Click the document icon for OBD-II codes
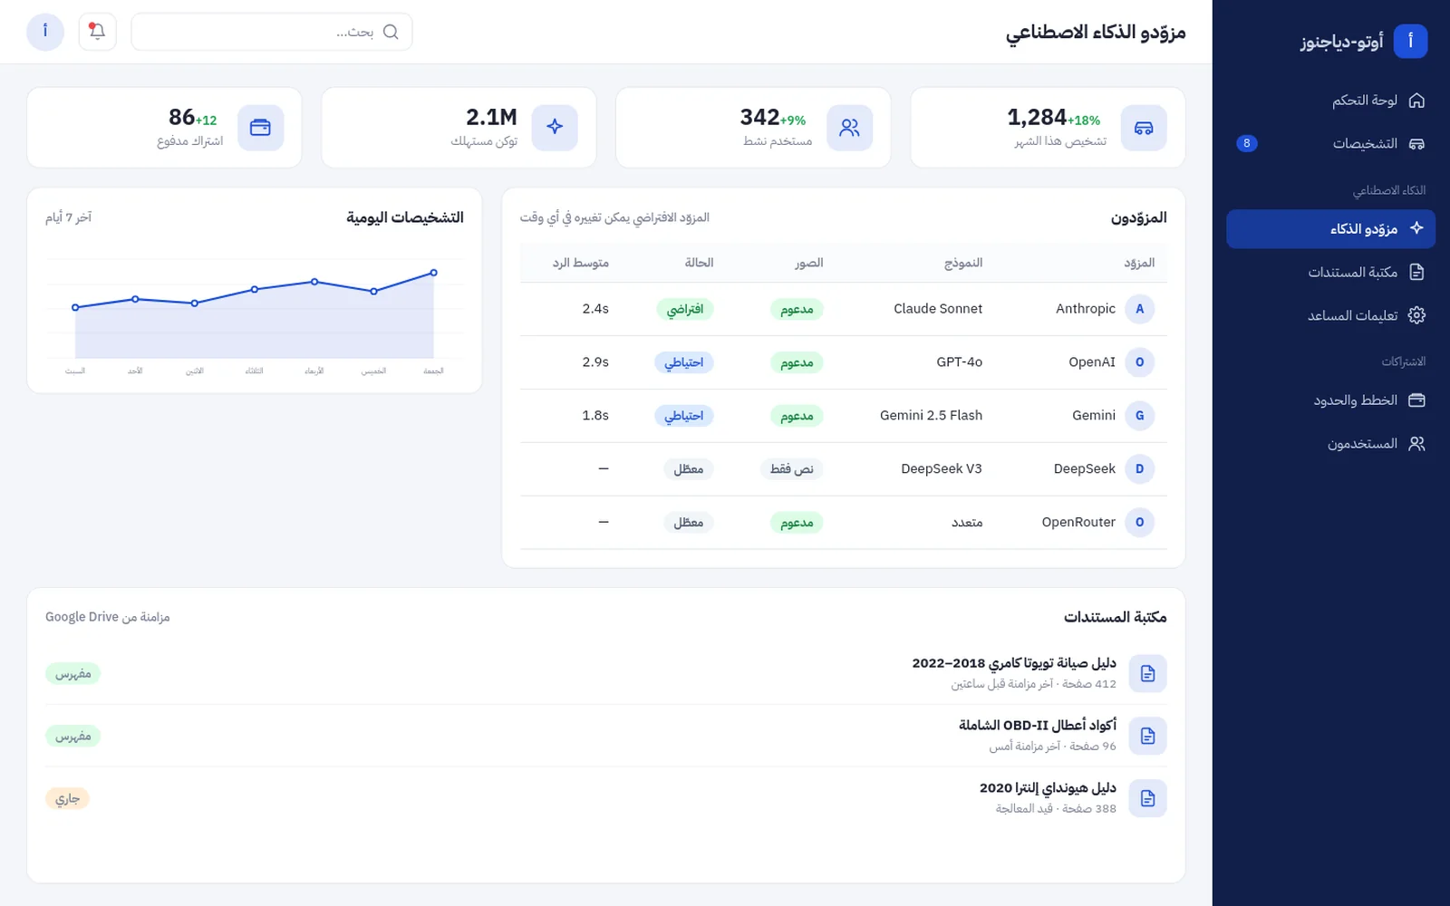 click(1148, 737)
